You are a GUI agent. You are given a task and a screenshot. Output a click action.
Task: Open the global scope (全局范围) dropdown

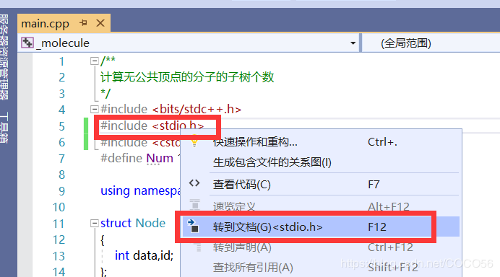(431, 43)
